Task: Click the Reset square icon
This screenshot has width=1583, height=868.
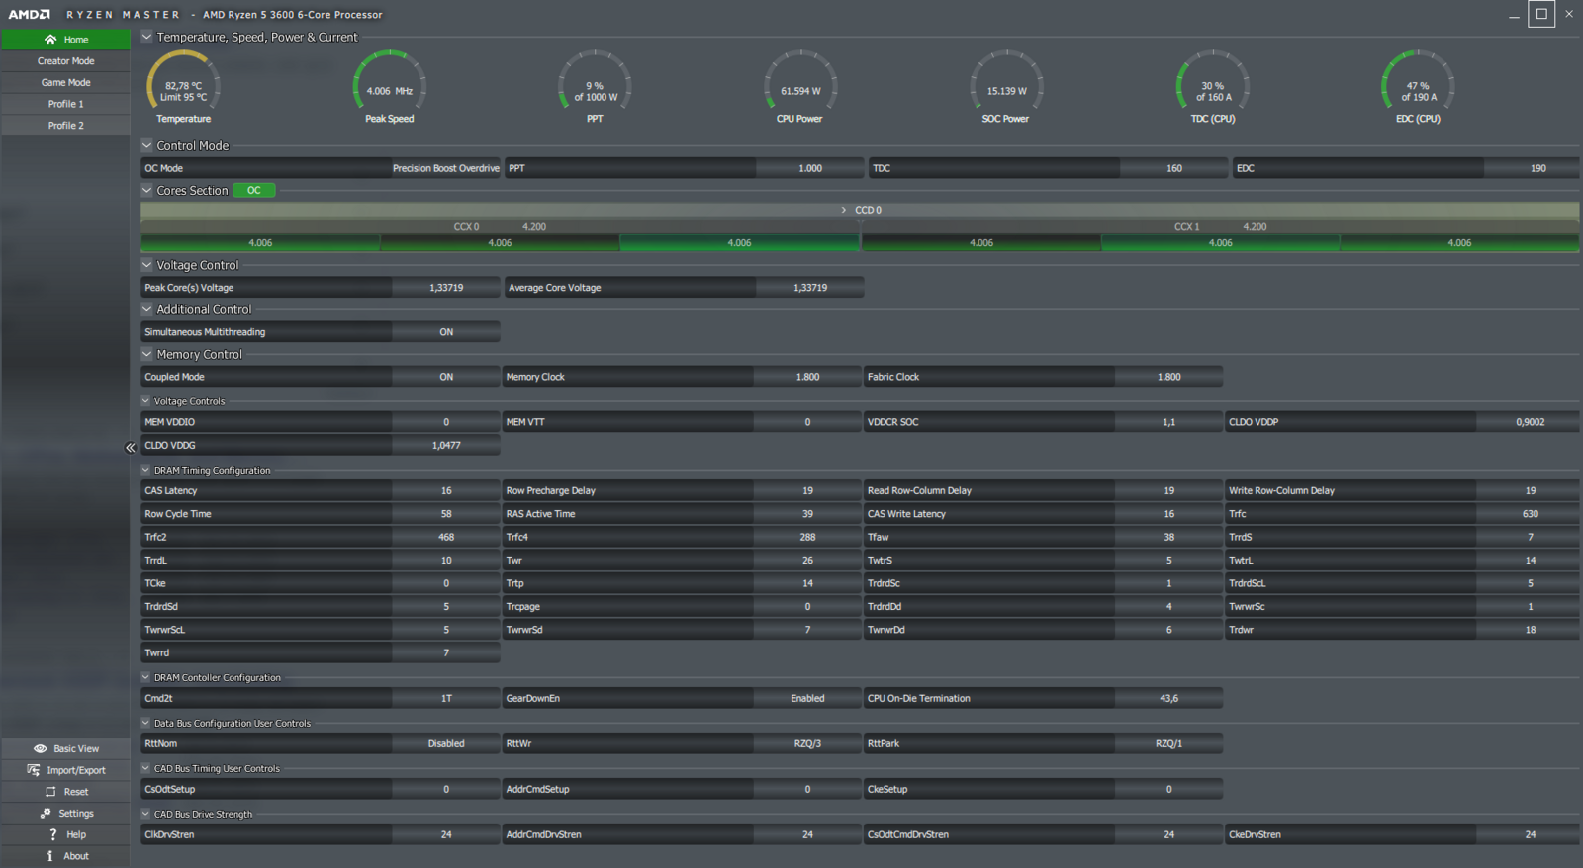Action: (50, 792)
